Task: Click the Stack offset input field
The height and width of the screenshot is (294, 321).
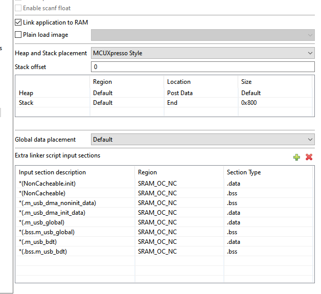Action: pos(202,67)
